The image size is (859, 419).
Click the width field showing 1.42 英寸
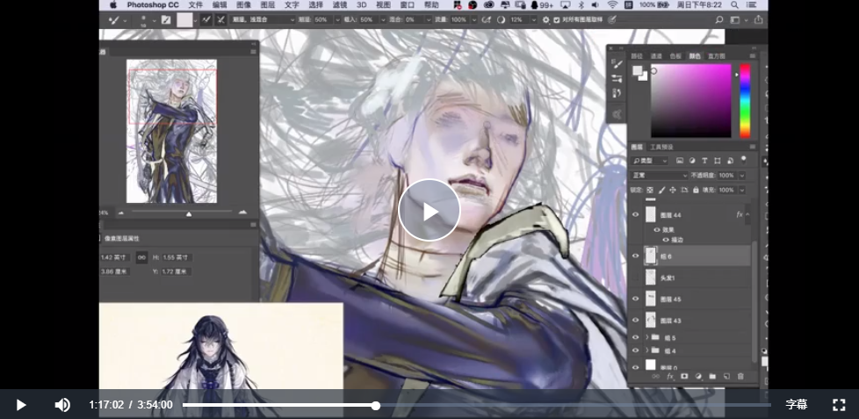tap(114, 257)
